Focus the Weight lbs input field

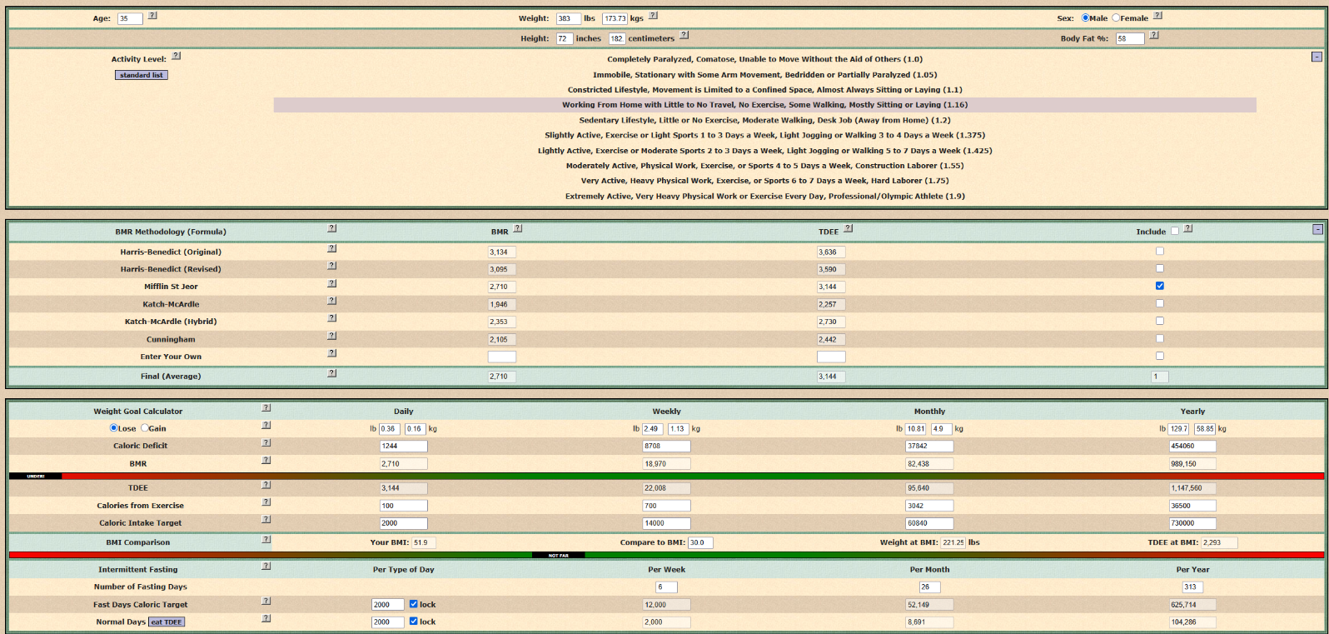pos(569,18)
